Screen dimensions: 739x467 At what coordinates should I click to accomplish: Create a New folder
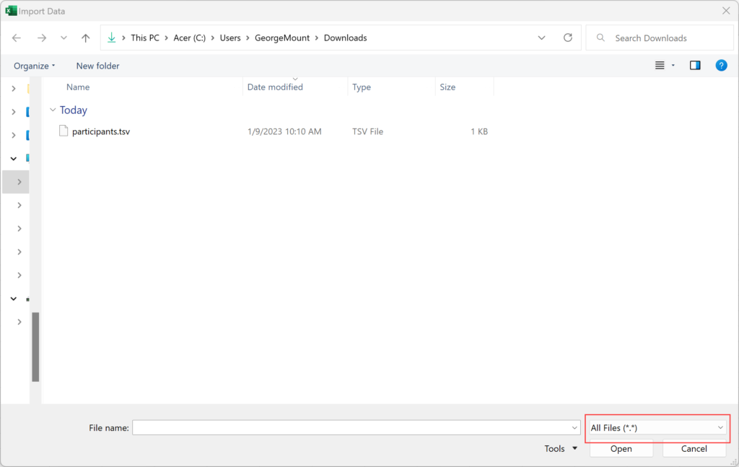pos(98,66)
